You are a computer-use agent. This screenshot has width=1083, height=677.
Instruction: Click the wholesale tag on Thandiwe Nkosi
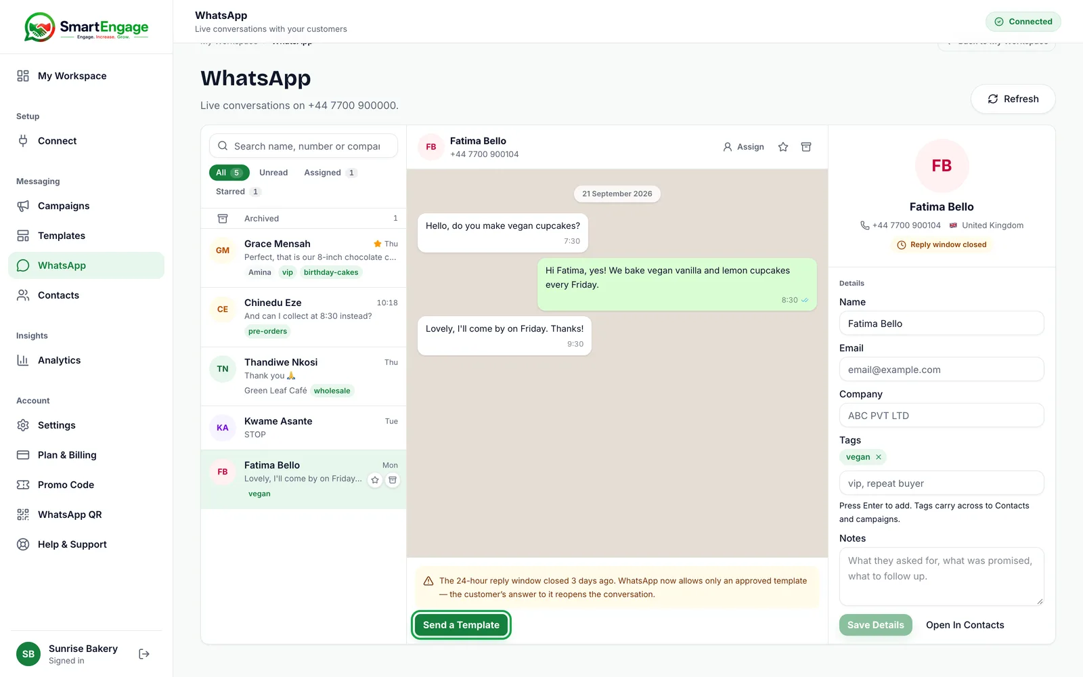point(332,391)
